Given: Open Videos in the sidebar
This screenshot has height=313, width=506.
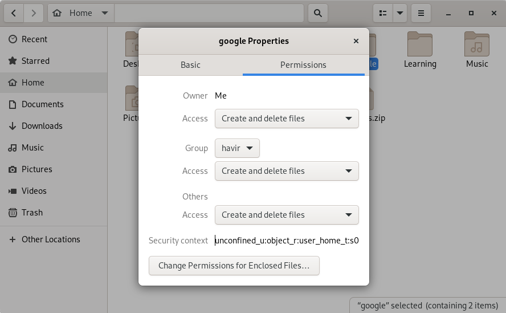Looking at the screenshot, I should tap(54, 191).
